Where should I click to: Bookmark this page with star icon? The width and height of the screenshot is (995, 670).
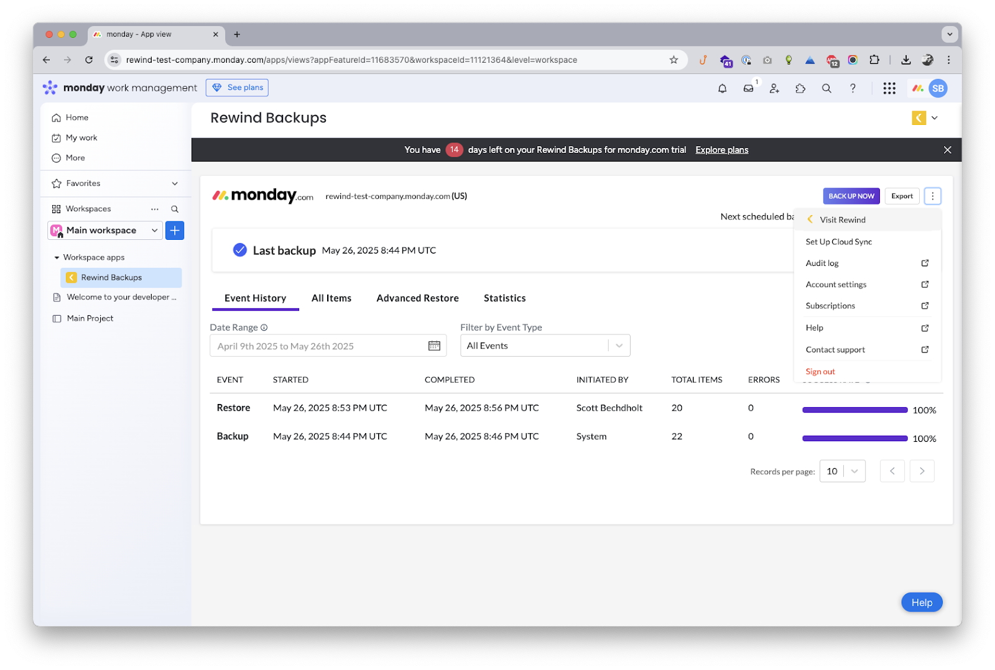[x=673, y=60]
